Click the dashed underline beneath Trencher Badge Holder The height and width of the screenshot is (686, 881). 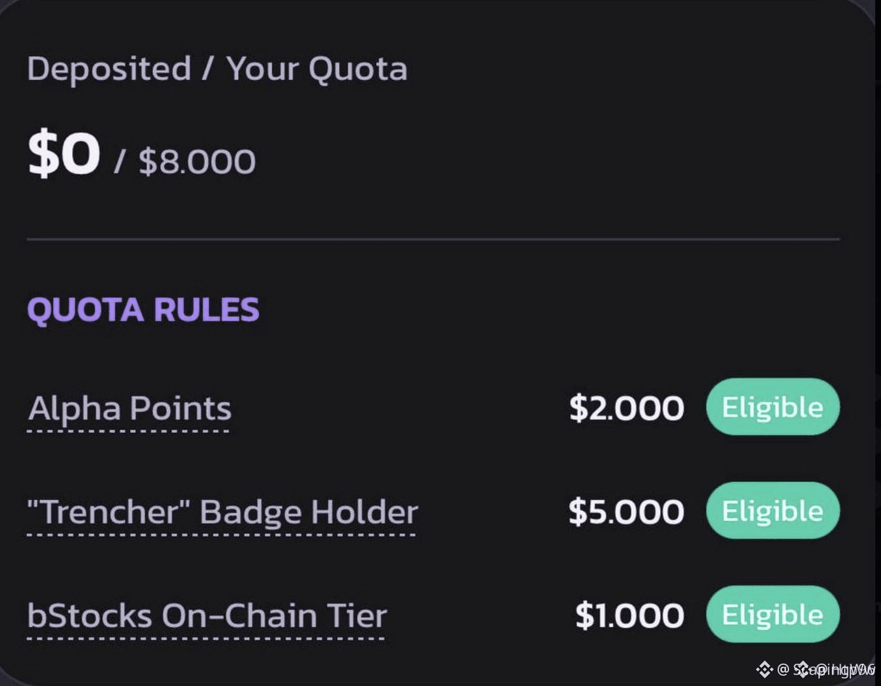point(222,535)
